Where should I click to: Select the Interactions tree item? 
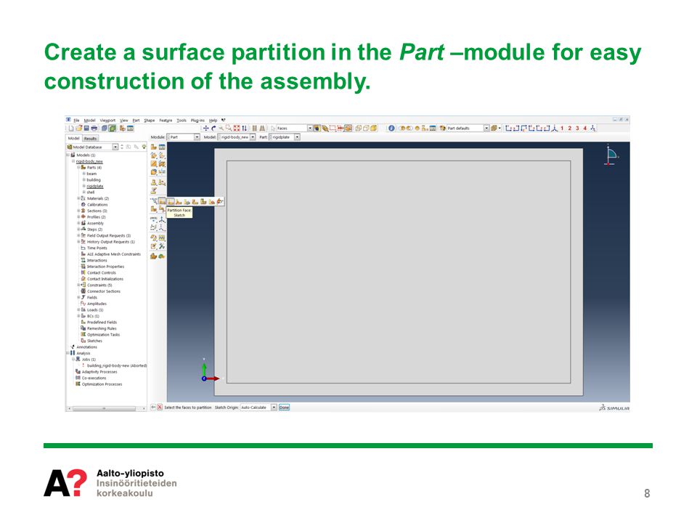tap(97, 261)
